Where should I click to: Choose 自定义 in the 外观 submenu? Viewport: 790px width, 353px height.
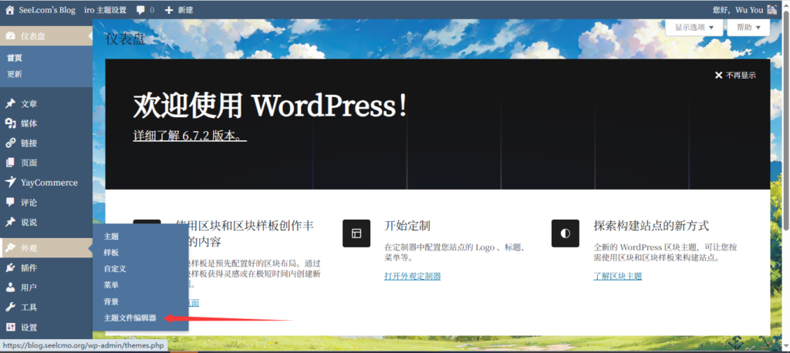115,269
